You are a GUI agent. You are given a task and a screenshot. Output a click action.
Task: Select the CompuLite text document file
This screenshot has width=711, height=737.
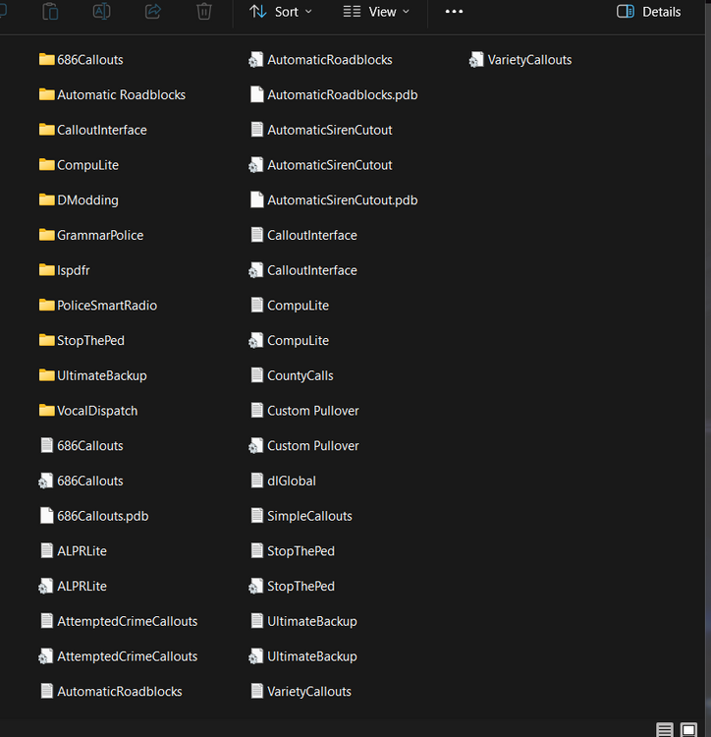[x=290, y=306]
